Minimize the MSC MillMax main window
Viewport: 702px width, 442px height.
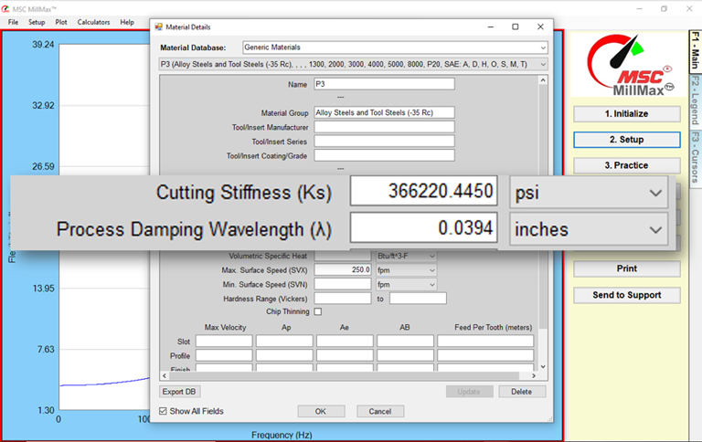click(639, 9)
